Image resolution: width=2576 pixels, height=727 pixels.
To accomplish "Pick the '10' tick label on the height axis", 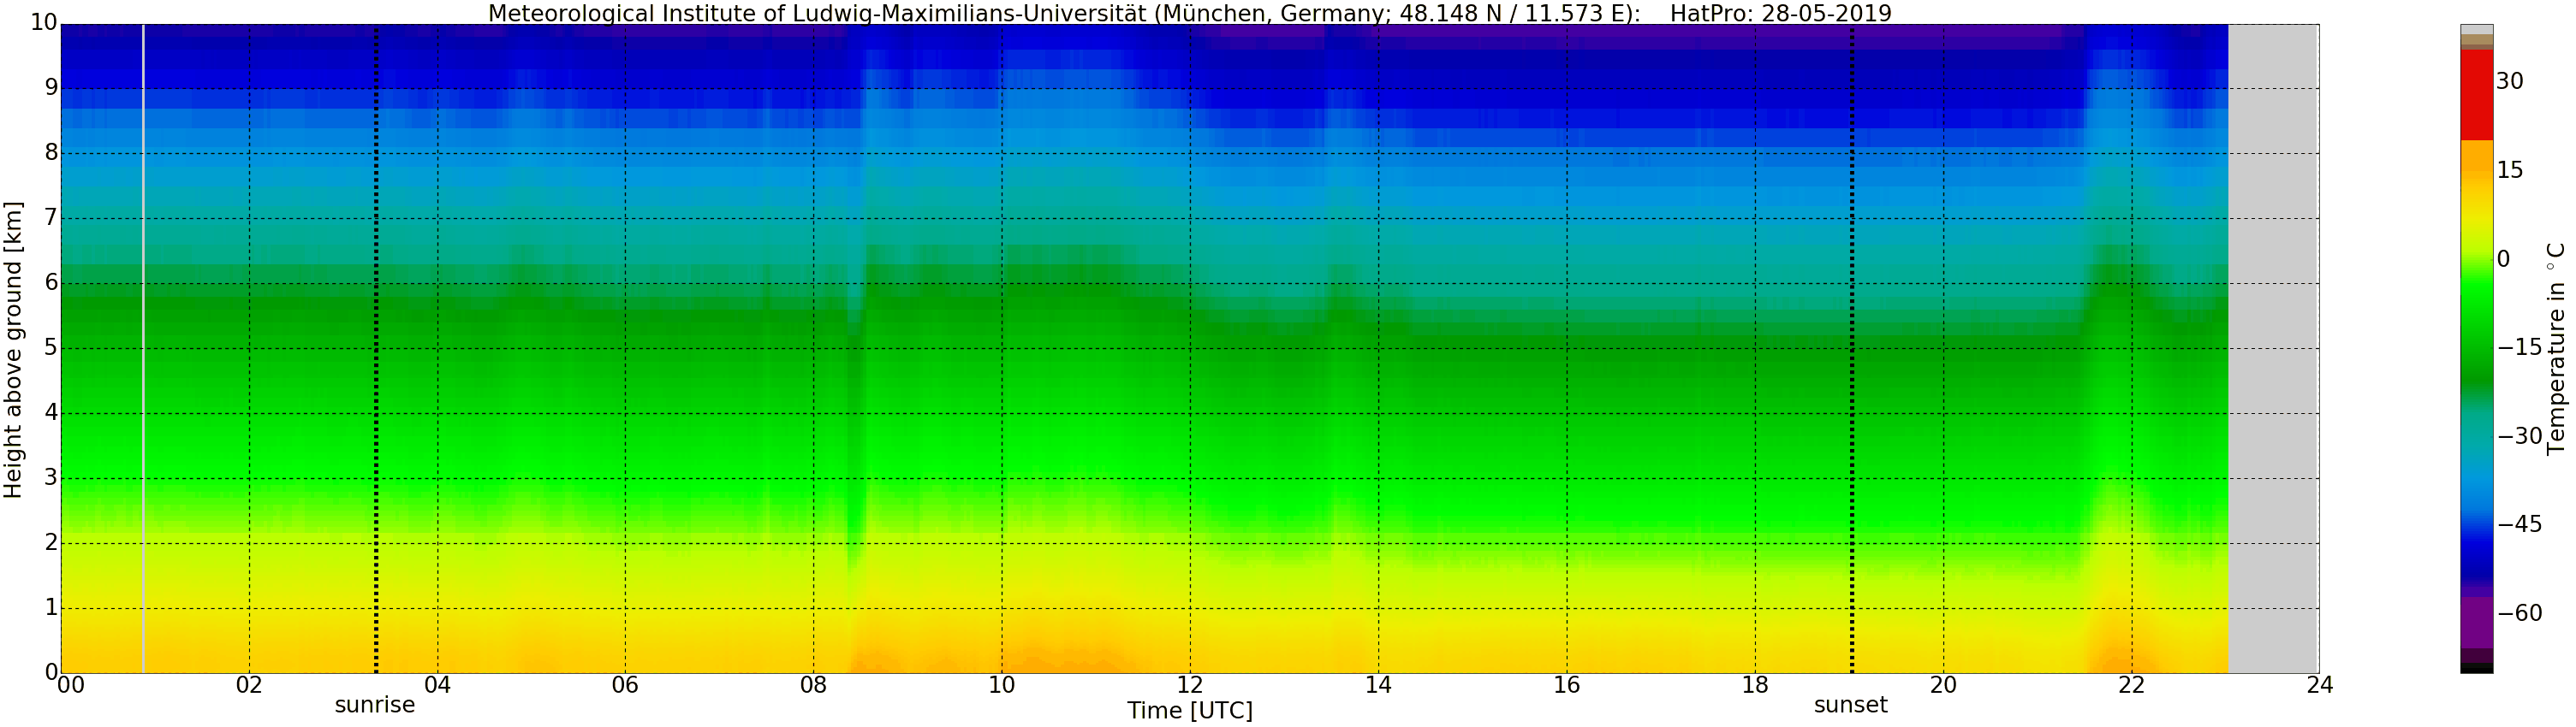I will click(x=43, y=23).
